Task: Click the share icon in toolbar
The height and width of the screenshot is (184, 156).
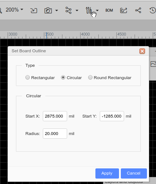Action: pos(138,11)
